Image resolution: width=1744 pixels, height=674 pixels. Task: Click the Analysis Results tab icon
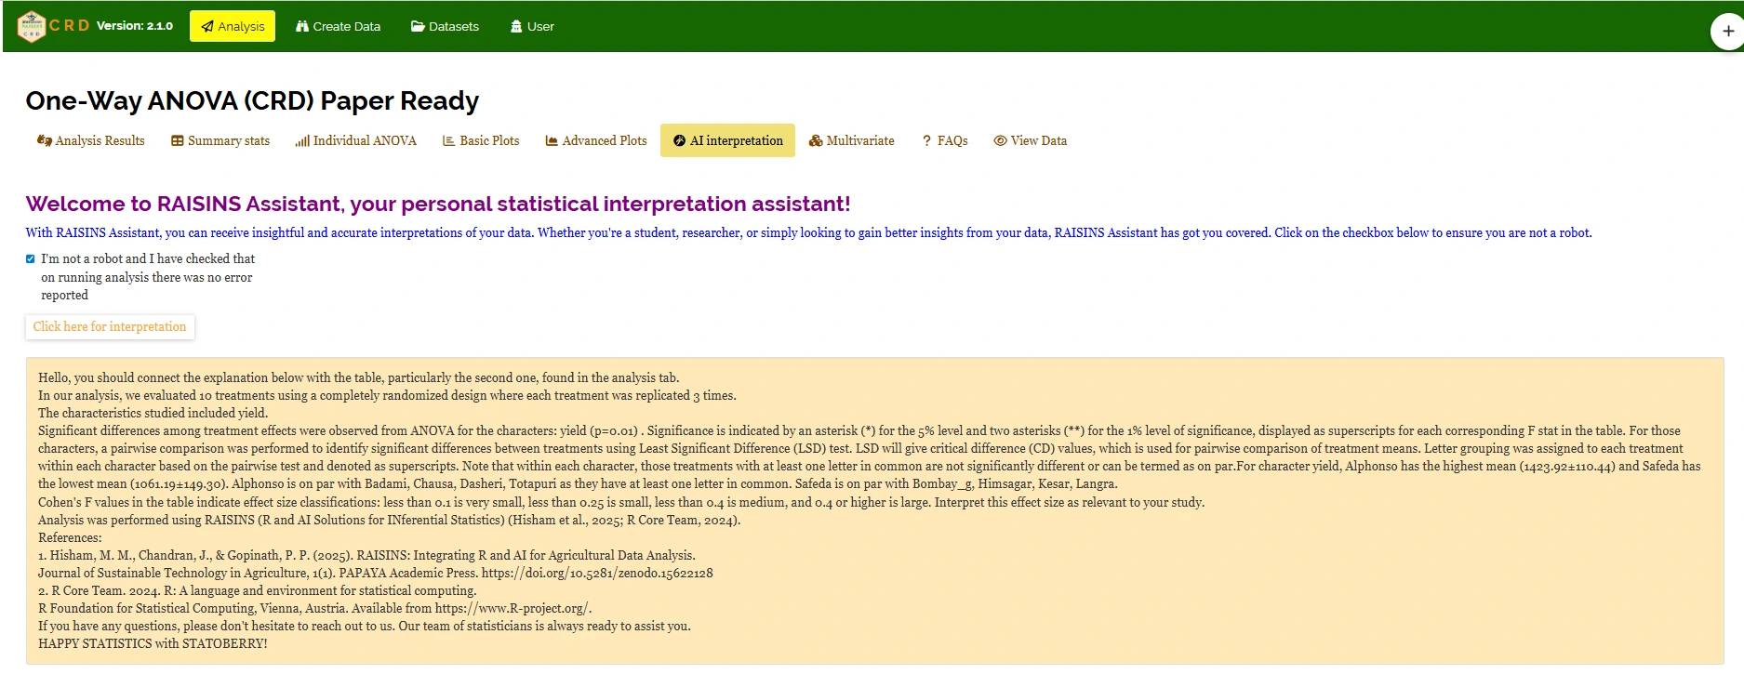coord(44,140)
